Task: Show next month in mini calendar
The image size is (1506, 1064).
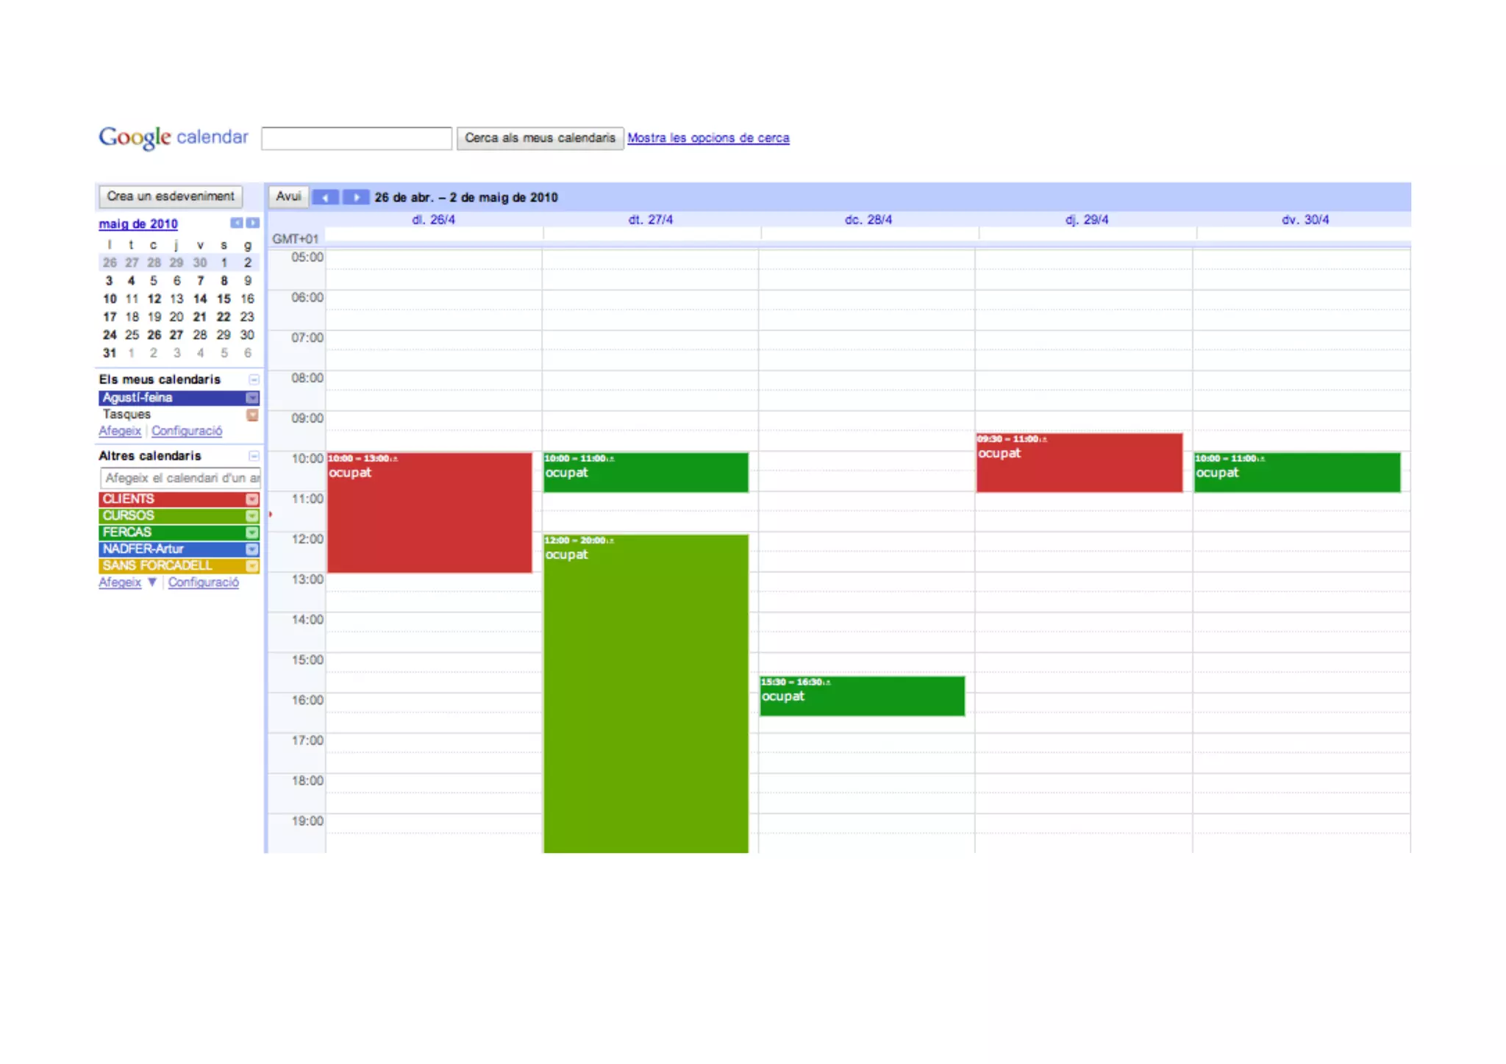Action: (x=253, y=223)
